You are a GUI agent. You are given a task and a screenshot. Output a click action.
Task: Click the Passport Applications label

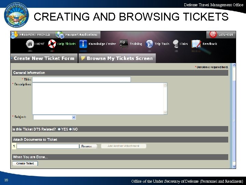[x=81, y=35]
